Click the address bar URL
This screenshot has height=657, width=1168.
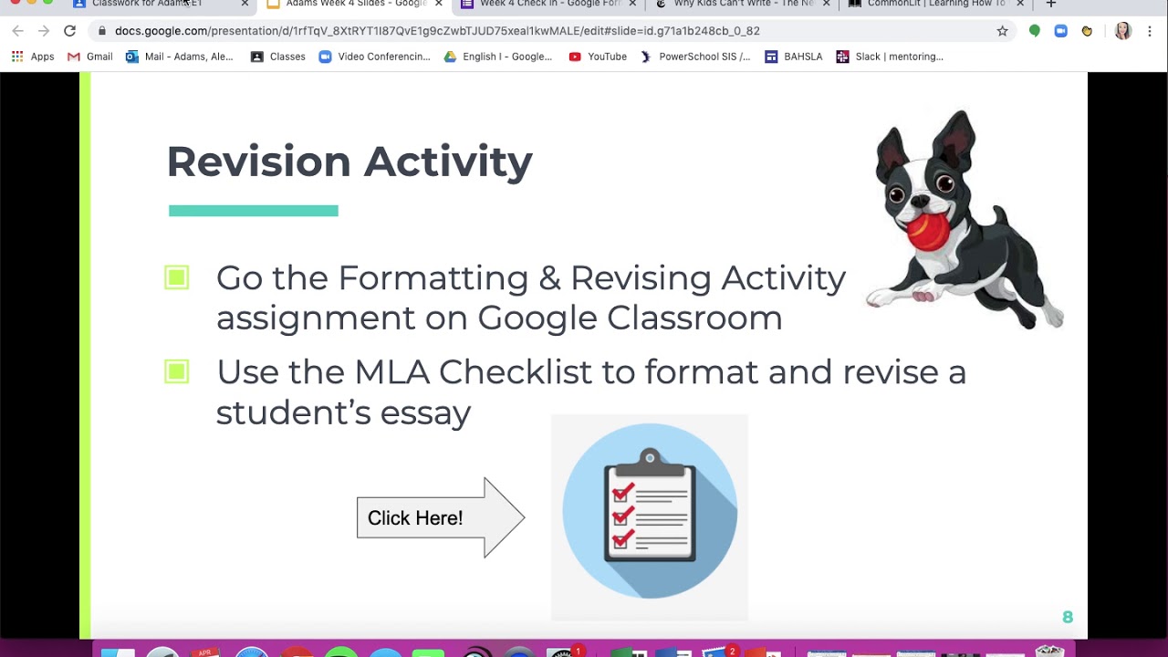437,31
